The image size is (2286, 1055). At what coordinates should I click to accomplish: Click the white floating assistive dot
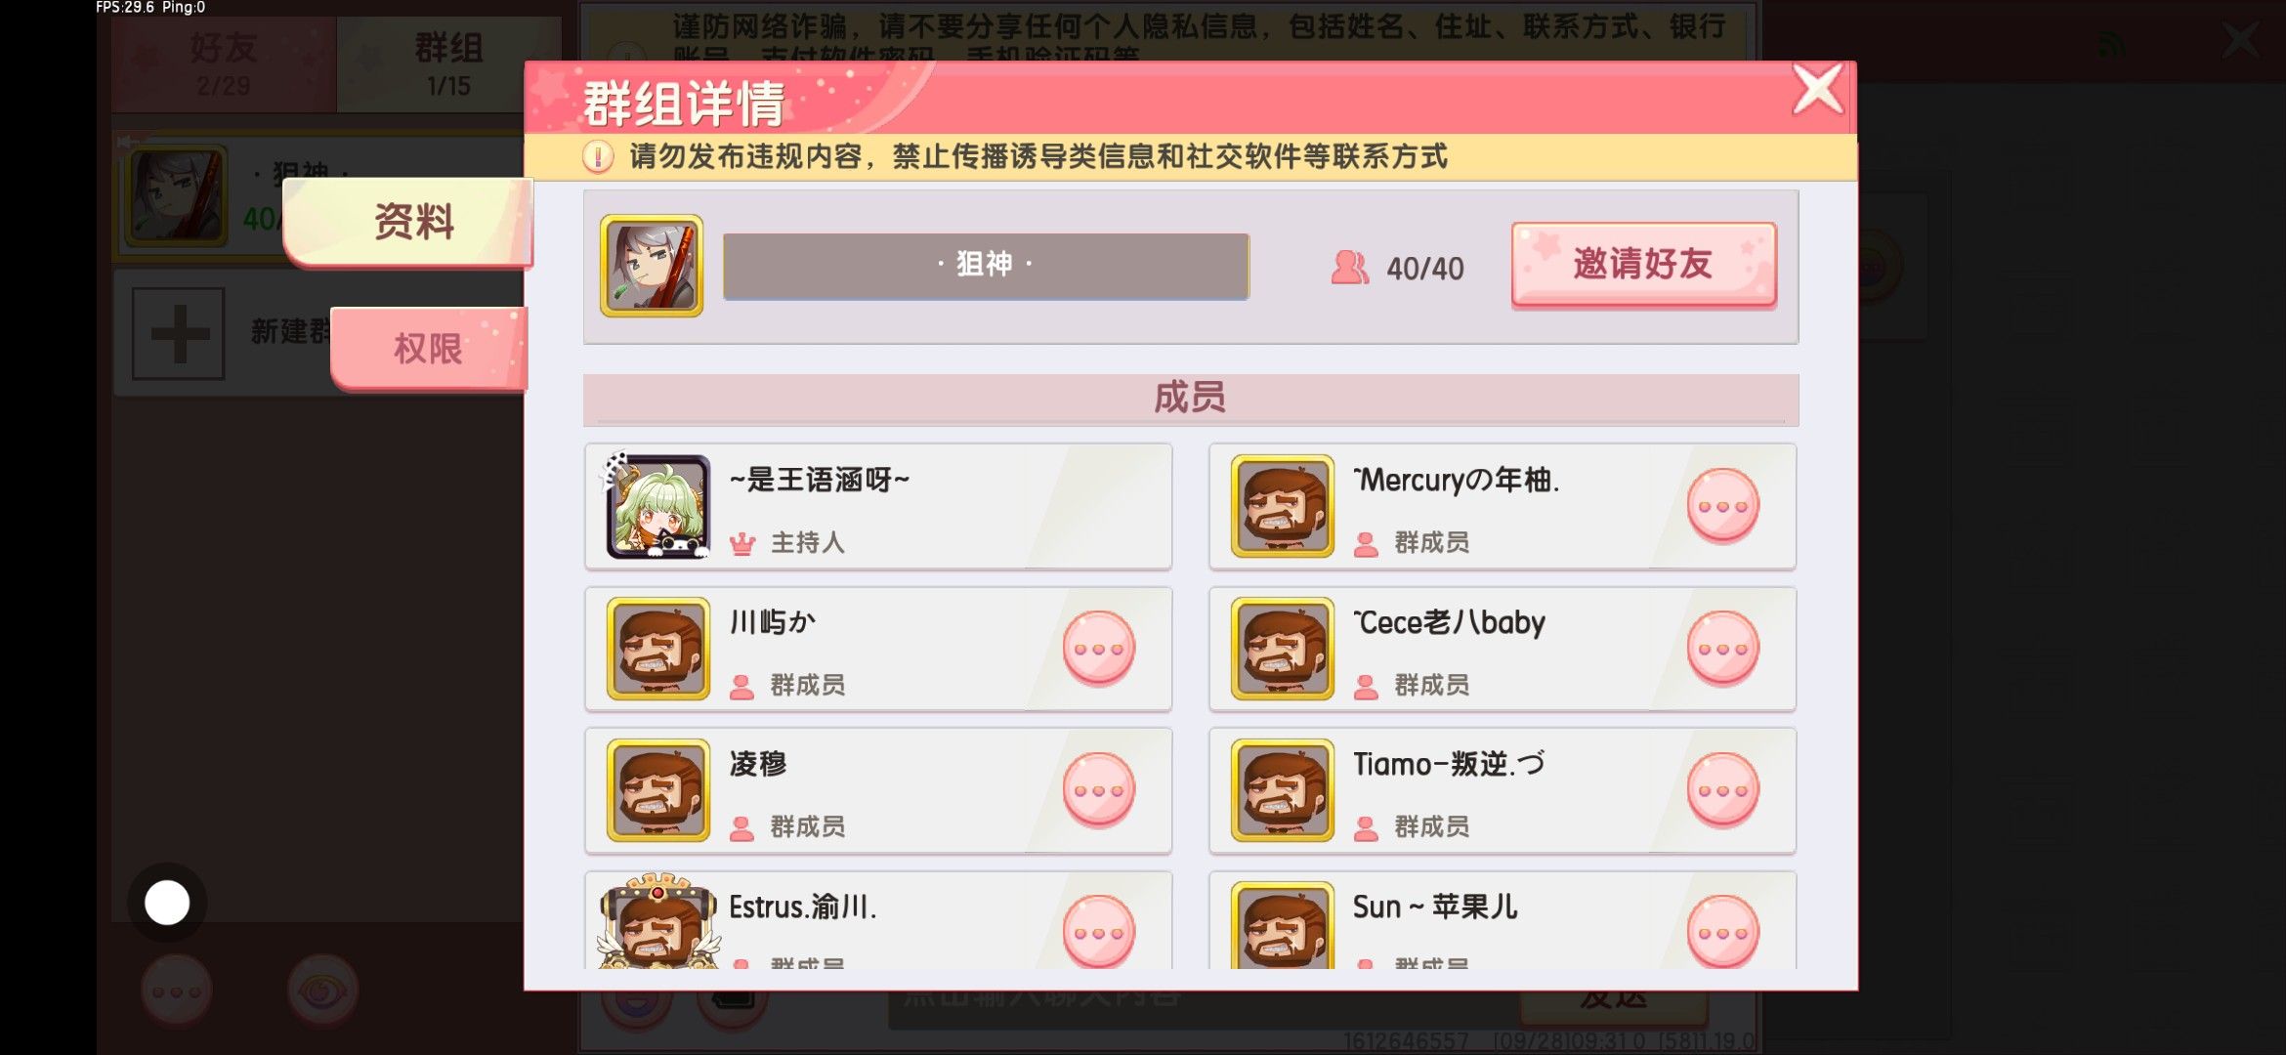[x=167, y=903]
